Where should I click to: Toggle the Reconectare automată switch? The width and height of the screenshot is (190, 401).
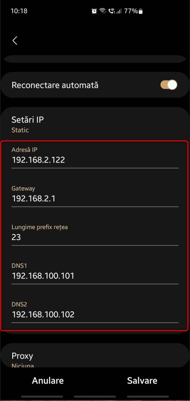[x=169, y=85]
